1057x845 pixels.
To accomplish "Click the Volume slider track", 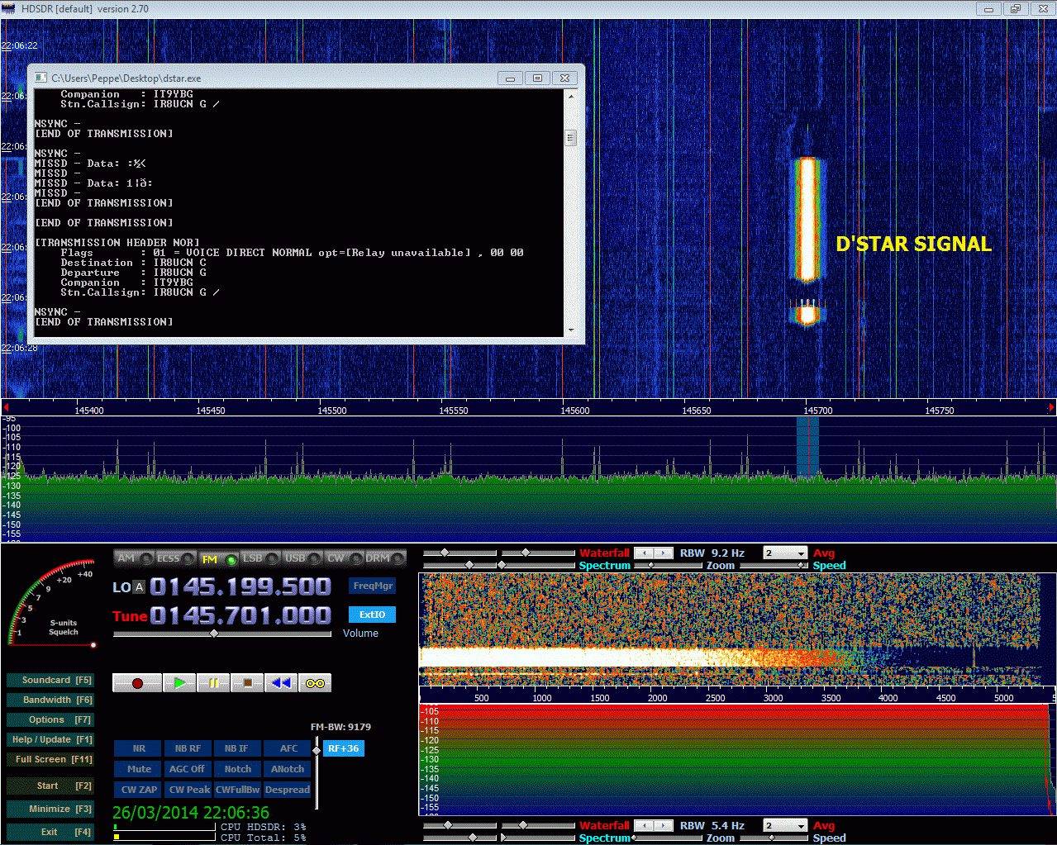I will (x=223, y=634).
